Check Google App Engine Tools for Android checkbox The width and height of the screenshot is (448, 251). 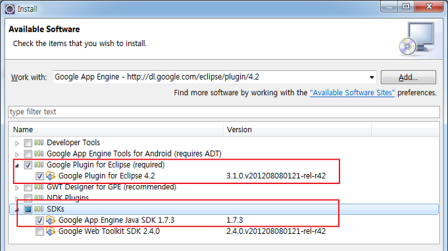coord(28,154)
